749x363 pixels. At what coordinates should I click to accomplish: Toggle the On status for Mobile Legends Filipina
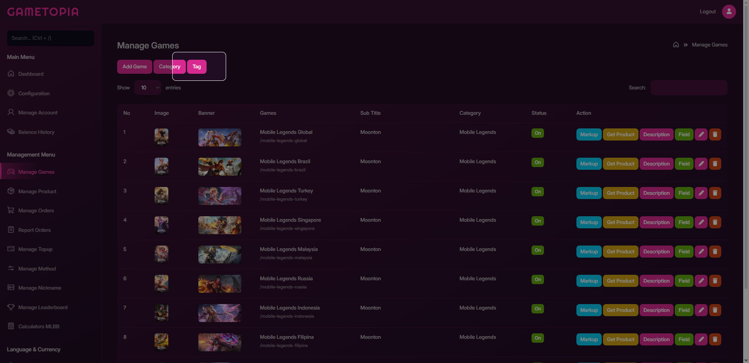[x=538, y=338]
